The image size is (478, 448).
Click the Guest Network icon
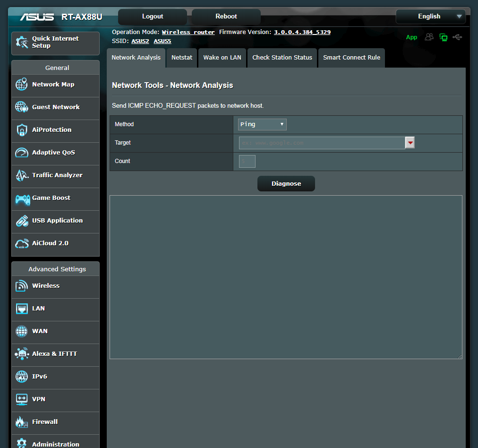(22, 107)
